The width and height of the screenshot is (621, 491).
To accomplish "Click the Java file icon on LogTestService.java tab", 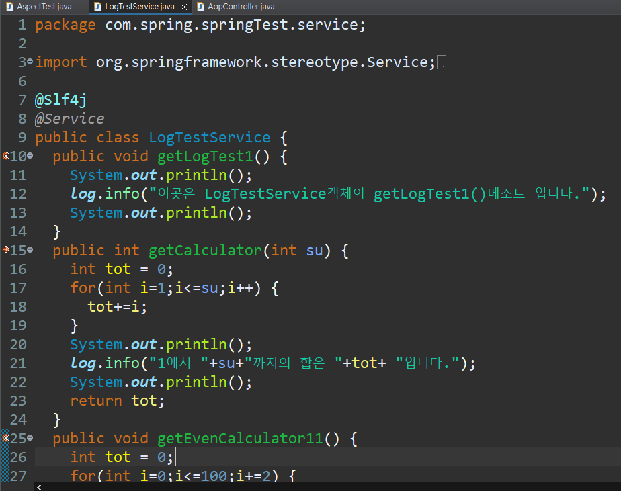I will pos(97,7).
